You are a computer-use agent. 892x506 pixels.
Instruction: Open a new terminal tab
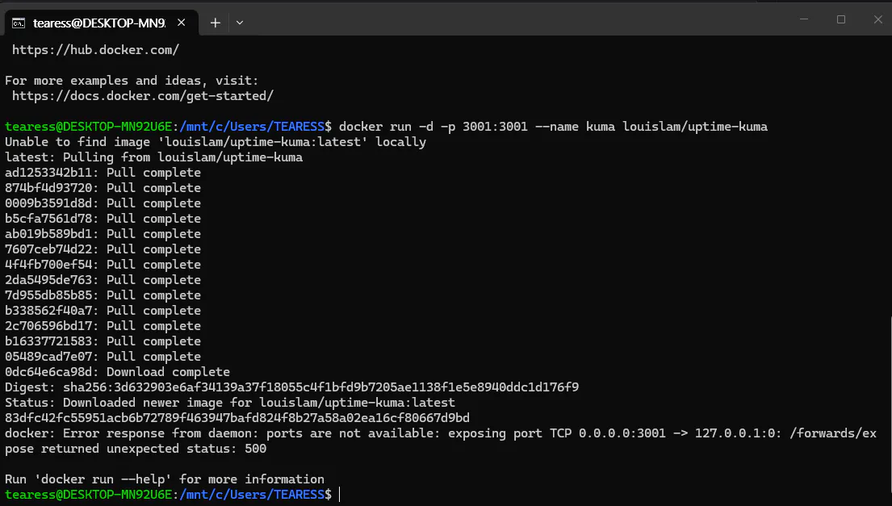coord(216,23)
